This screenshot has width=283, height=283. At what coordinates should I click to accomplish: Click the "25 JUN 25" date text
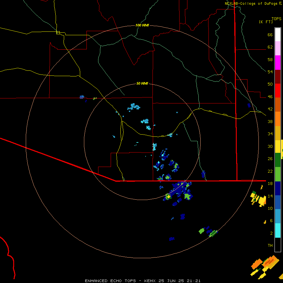171,281
